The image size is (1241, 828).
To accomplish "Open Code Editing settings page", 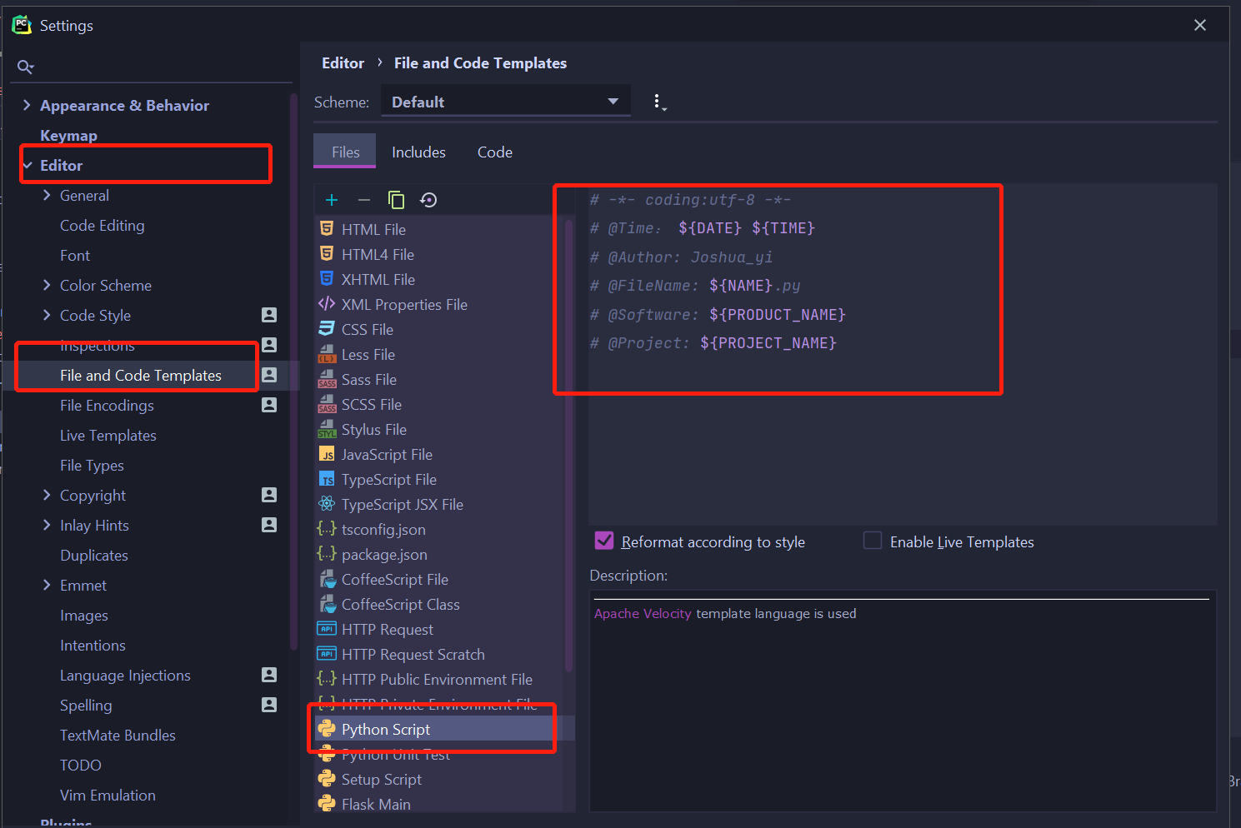I will point(103,225).
